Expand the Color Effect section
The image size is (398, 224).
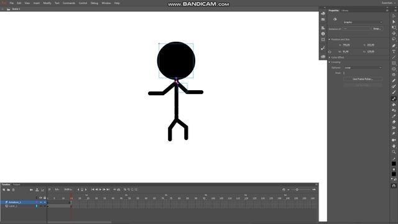[330, 57]
